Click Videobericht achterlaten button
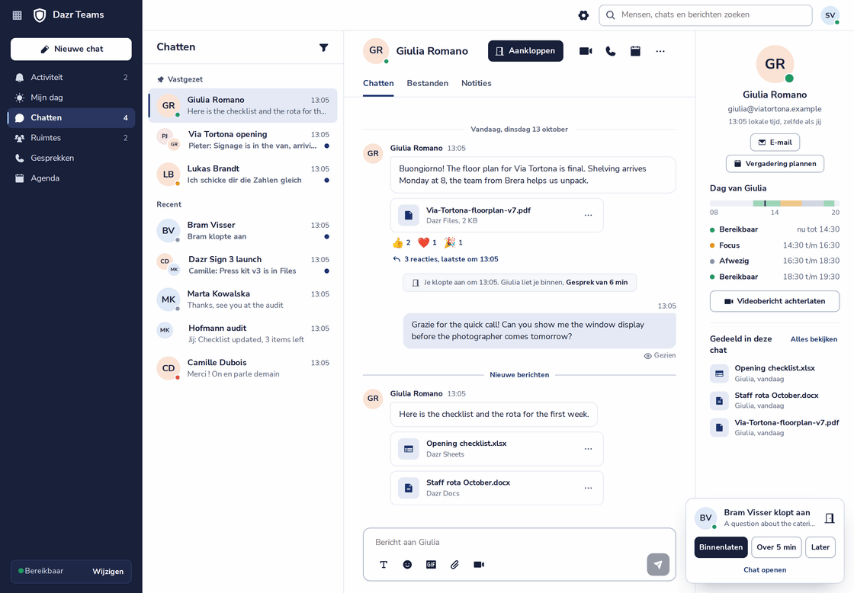Screen dimensions: 854x593 [x=775, y=301]
